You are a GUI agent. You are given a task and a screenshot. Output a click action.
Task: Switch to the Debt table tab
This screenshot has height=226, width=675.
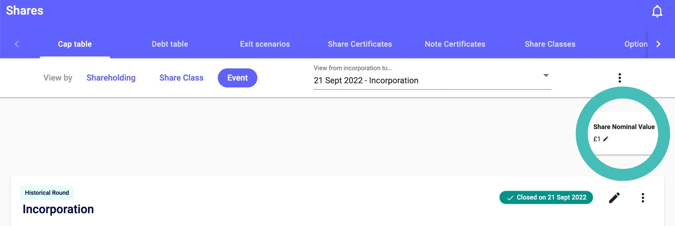pos(170,44)
